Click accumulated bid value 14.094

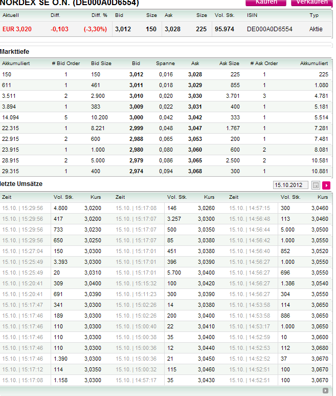coord(10,117)
